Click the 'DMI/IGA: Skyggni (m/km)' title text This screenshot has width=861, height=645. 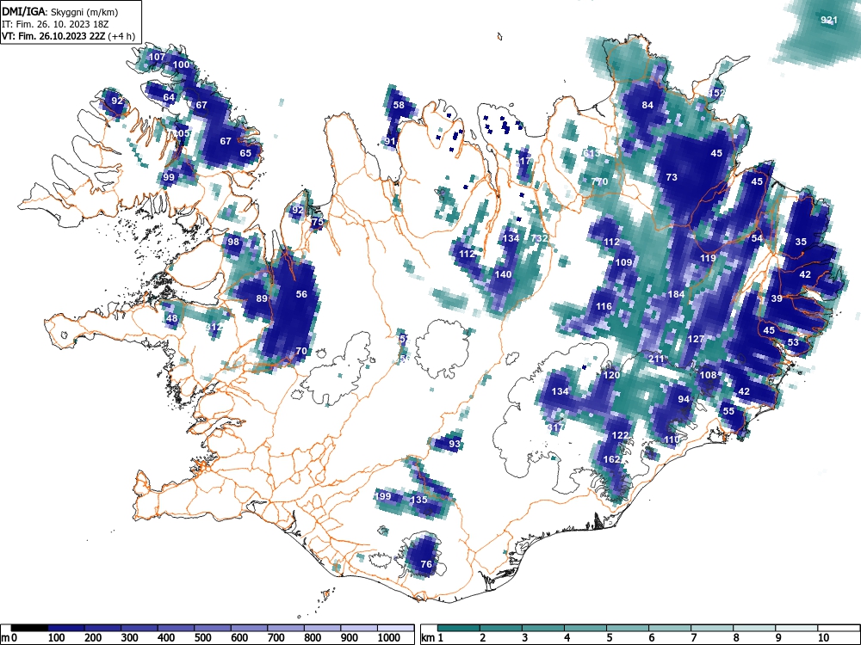[60, 12]
